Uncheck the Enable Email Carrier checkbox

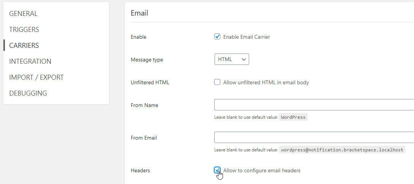coord(217,37)
